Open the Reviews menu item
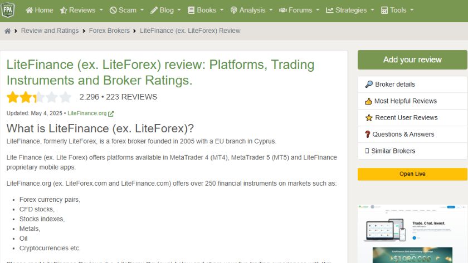This screenshot has height=263, width=468. tap(81, 11)
